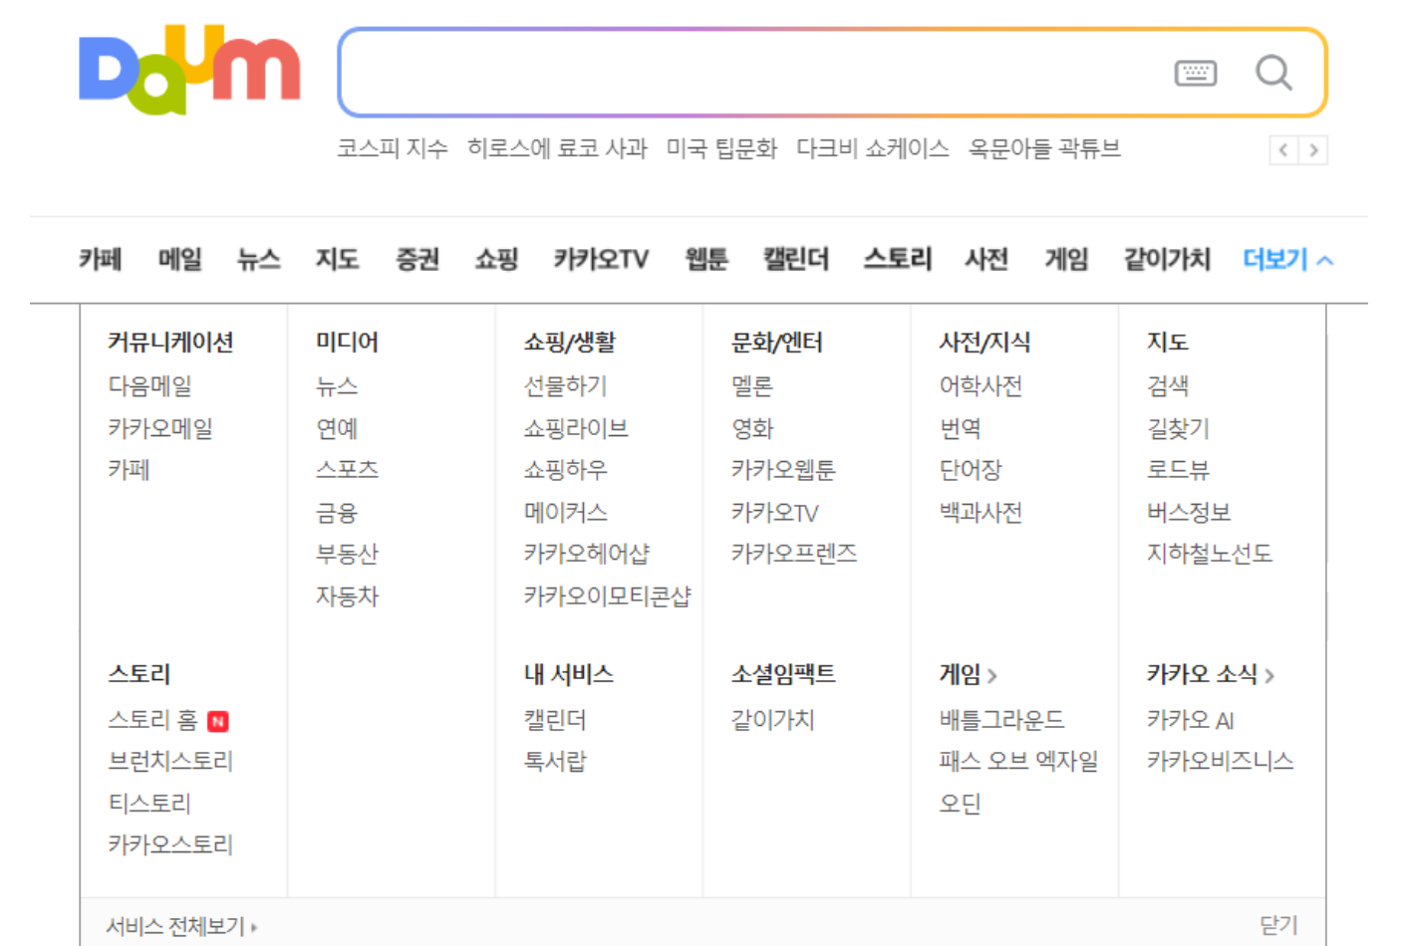Open 길찾기 under 지도
The height and width of the screenshot is (946, 1405).
1178,428
